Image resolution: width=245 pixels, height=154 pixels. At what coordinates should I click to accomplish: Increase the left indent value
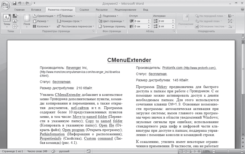coord(149,20)
